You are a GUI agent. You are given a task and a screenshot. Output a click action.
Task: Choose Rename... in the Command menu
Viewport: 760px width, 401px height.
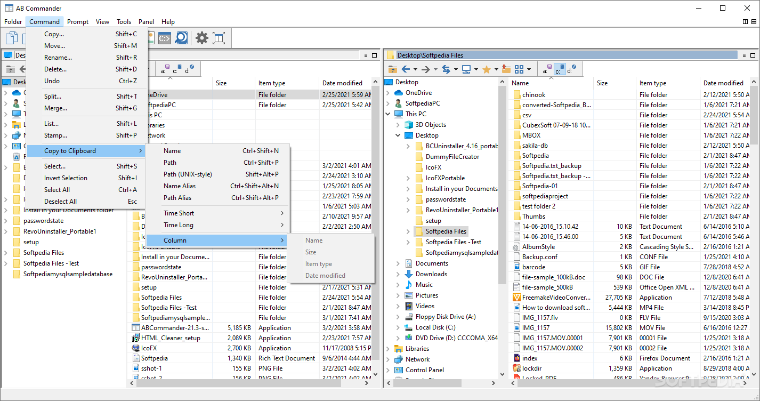click(x=87, y=58)
